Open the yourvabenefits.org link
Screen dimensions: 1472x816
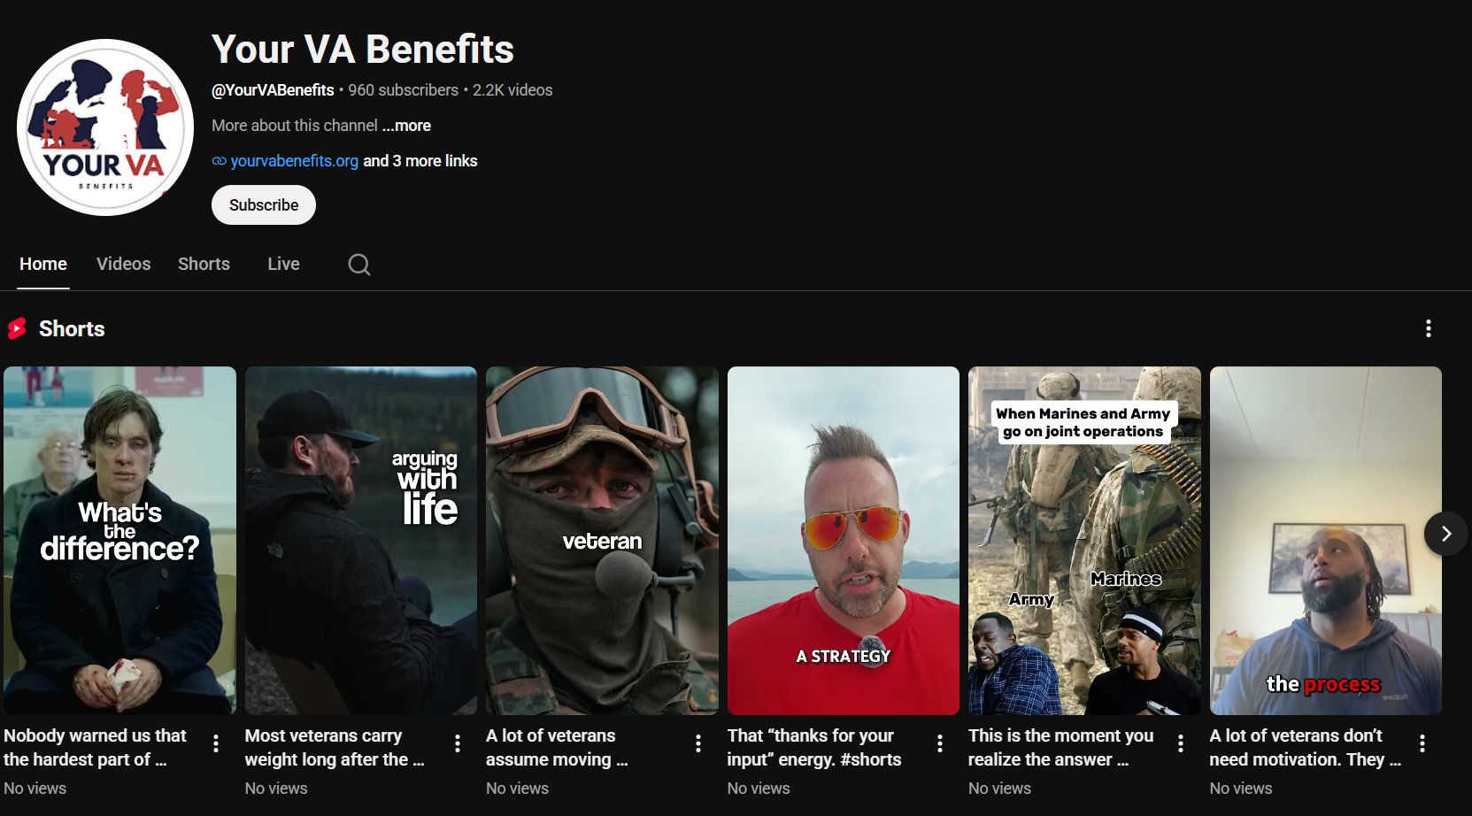(x=294, y=161)
